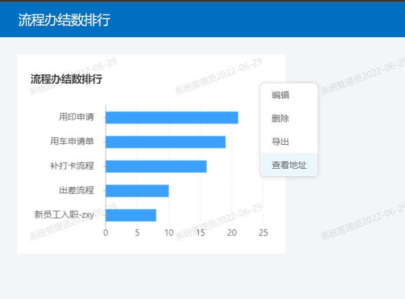Screen dimensions: 405x299
Task: Click the 10 tick on the x-axis
Action: [169, 233]
